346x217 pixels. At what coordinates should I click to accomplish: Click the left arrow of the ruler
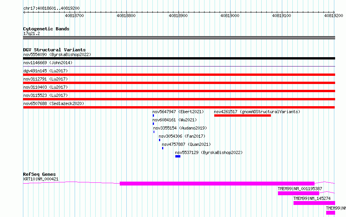tap(24, 12)
